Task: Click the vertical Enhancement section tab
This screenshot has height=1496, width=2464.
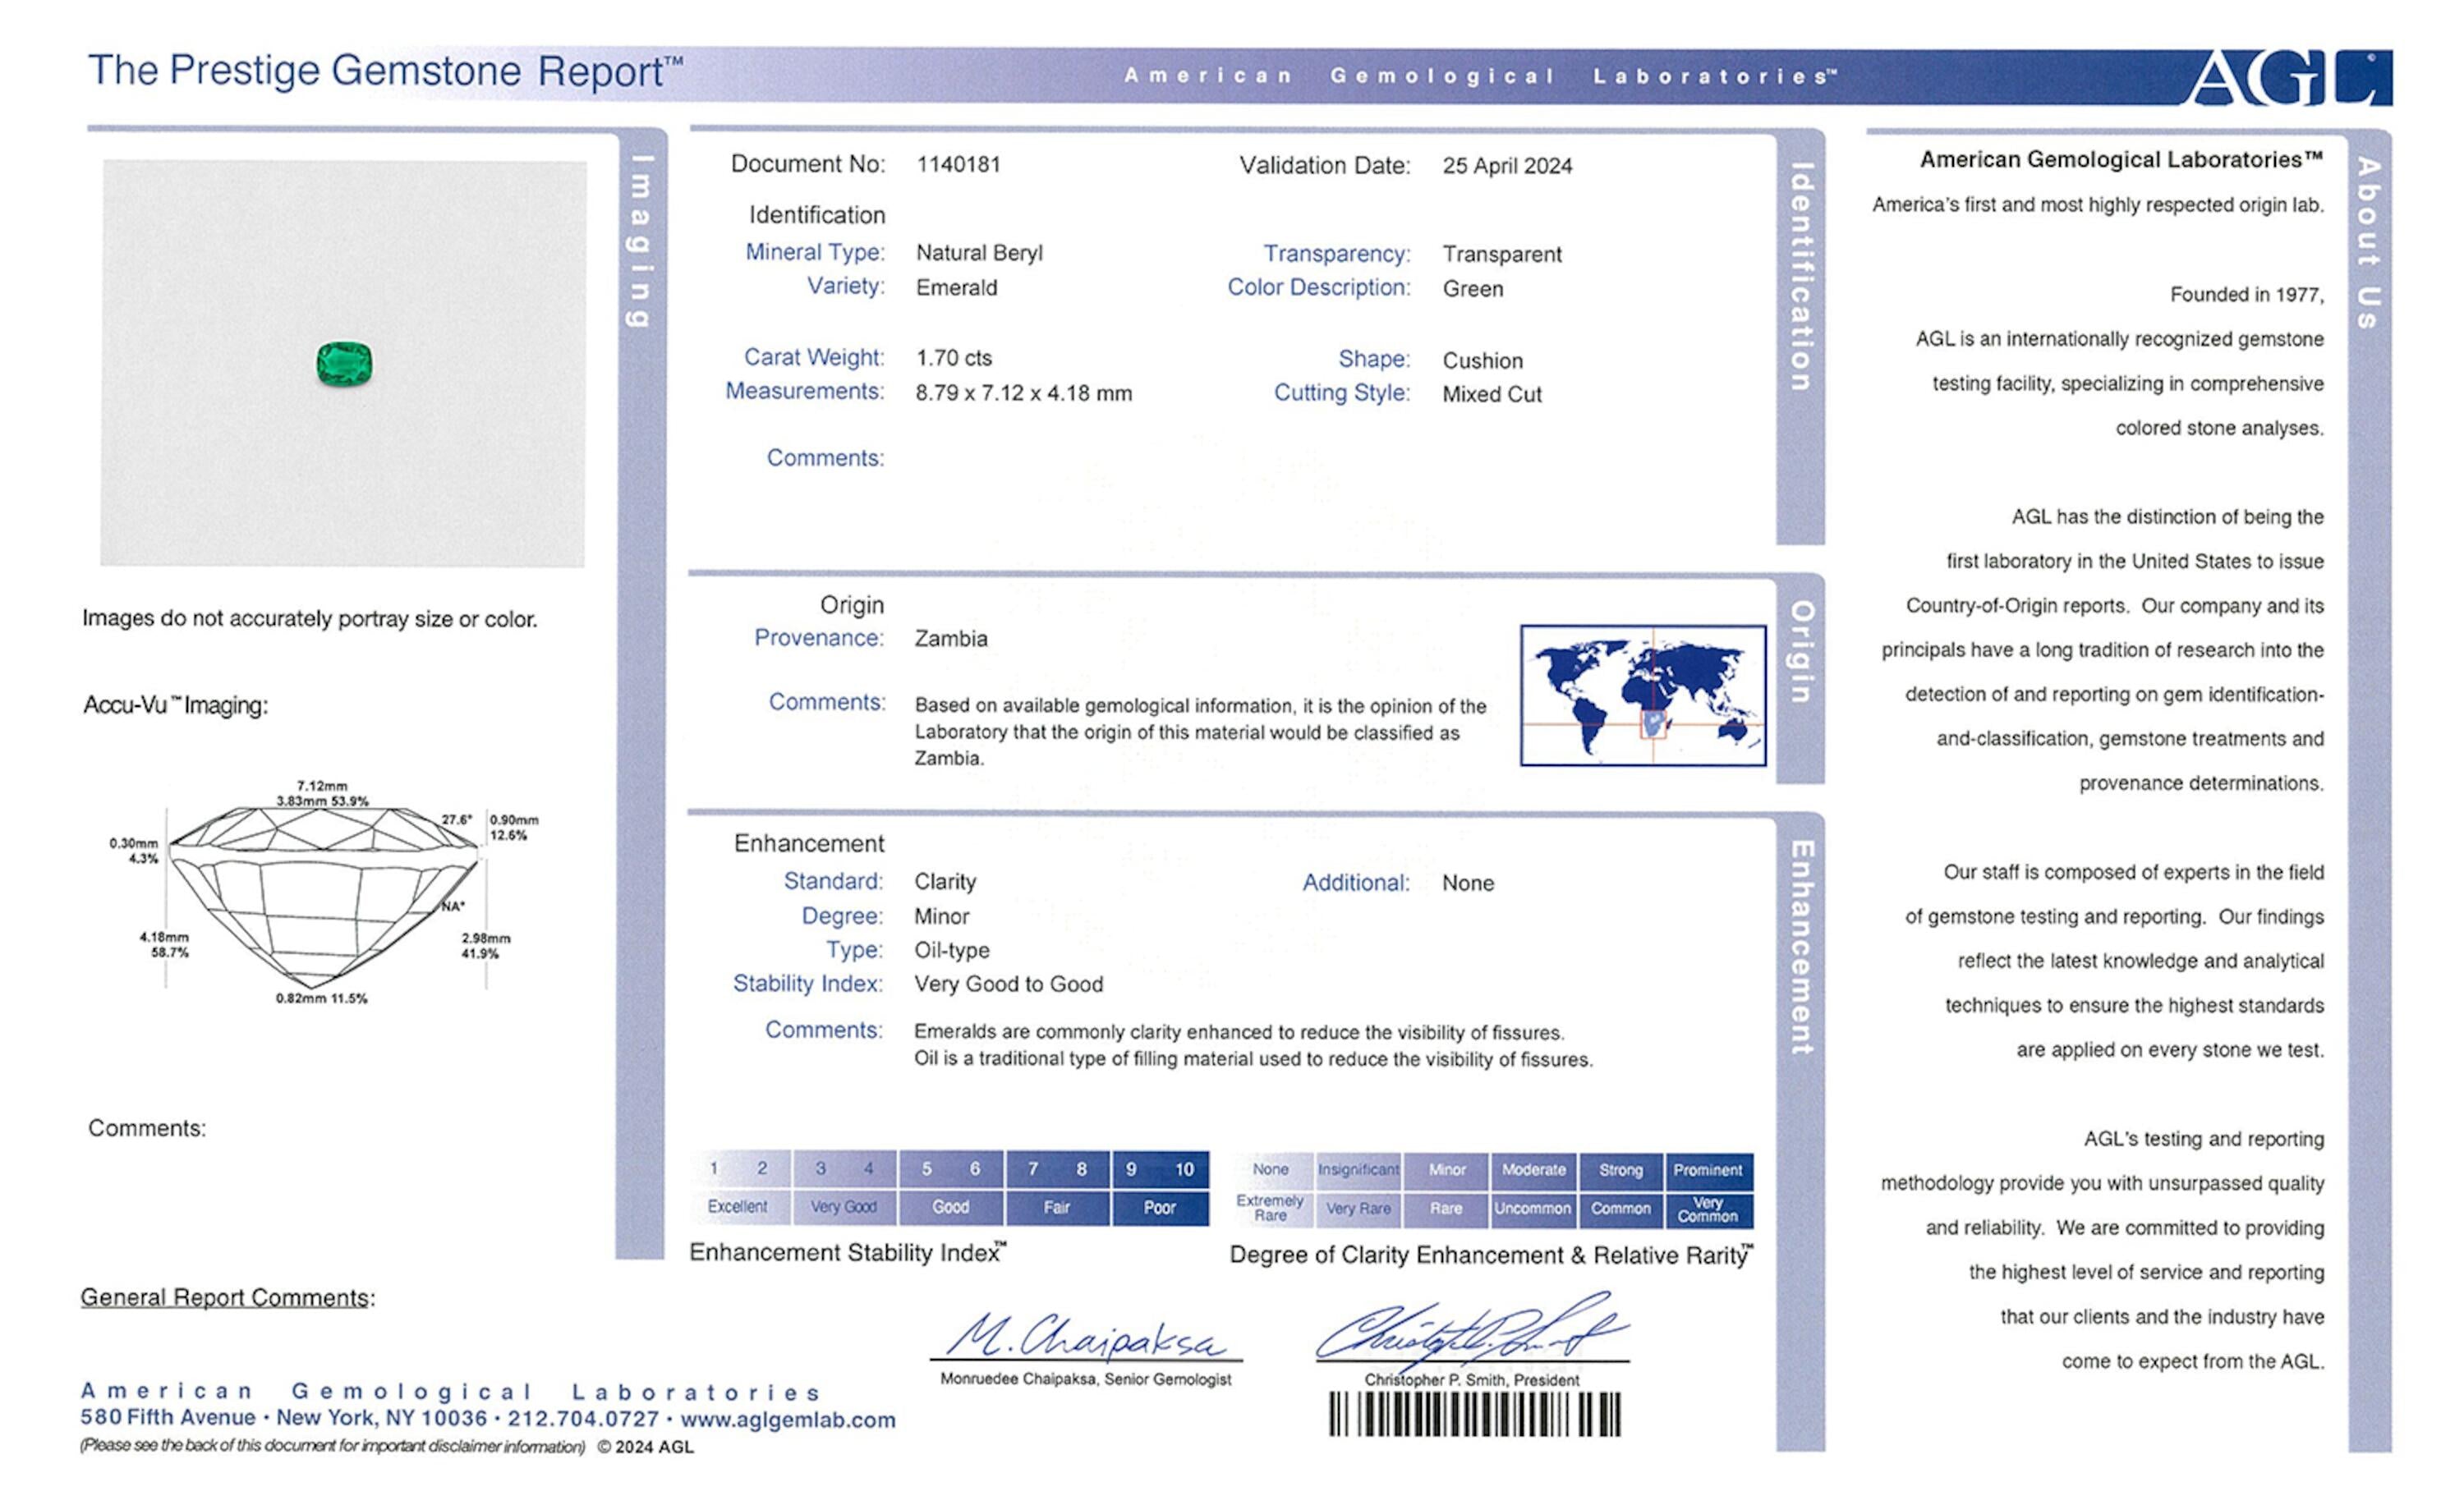Action: [x=1800, y=946]
